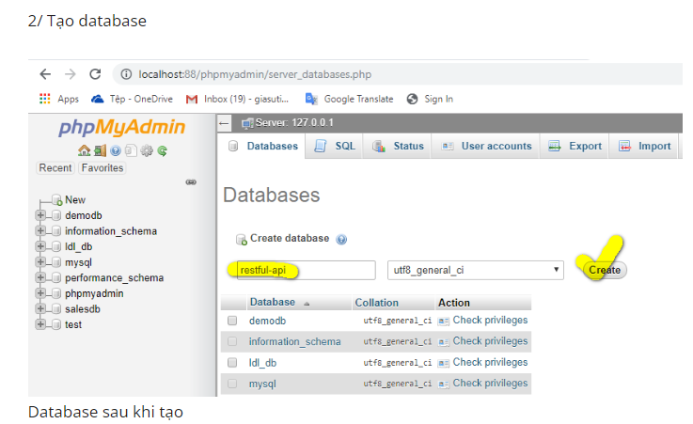Expand the phpmyadmin tree node
693x424 pixels.
pyautogui.click(x=40, y=292)
